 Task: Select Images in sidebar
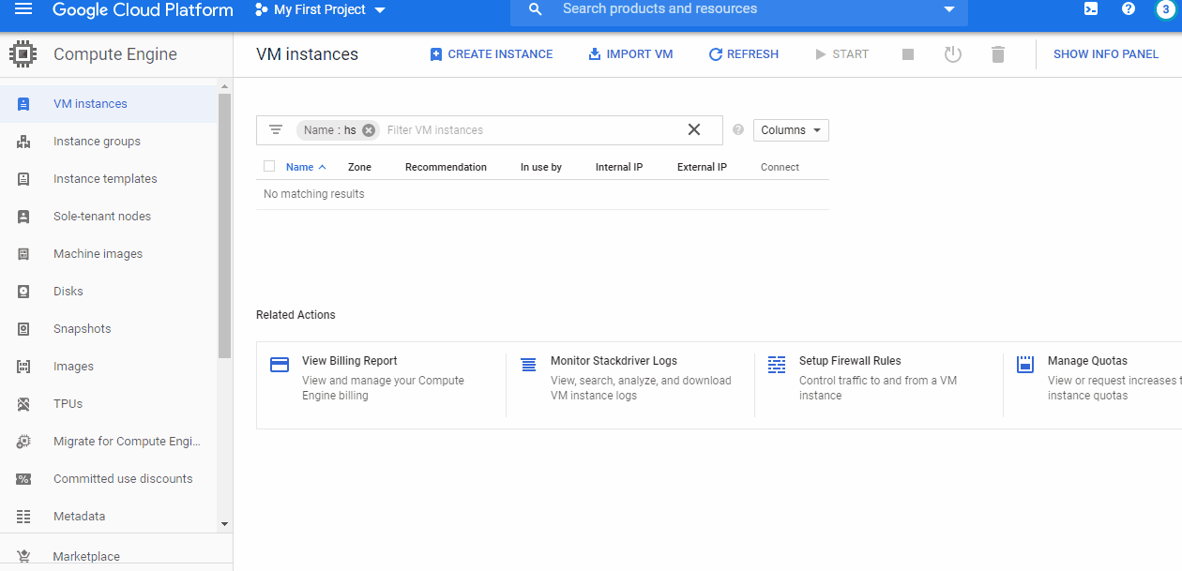[73, 367]
